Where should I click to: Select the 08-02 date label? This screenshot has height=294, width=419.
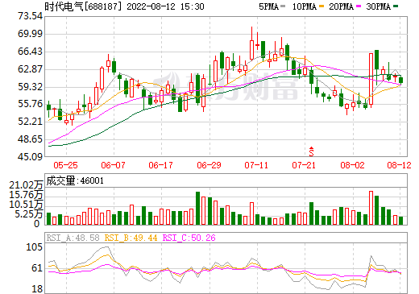point(352,165)
